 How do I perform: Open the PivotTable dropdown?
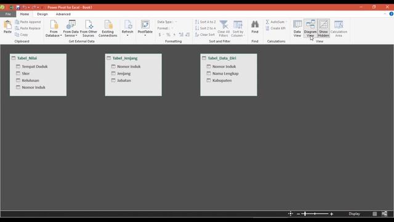(145, 28)
